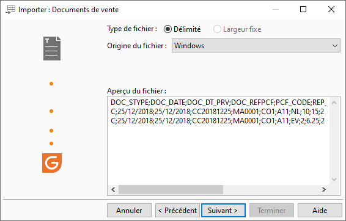
Task: Click the DOC_STYPE header line in preview
Action: tap(218, 103)
